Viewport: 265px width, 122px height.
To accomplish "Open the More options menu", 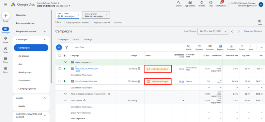I will click(251, 47).
